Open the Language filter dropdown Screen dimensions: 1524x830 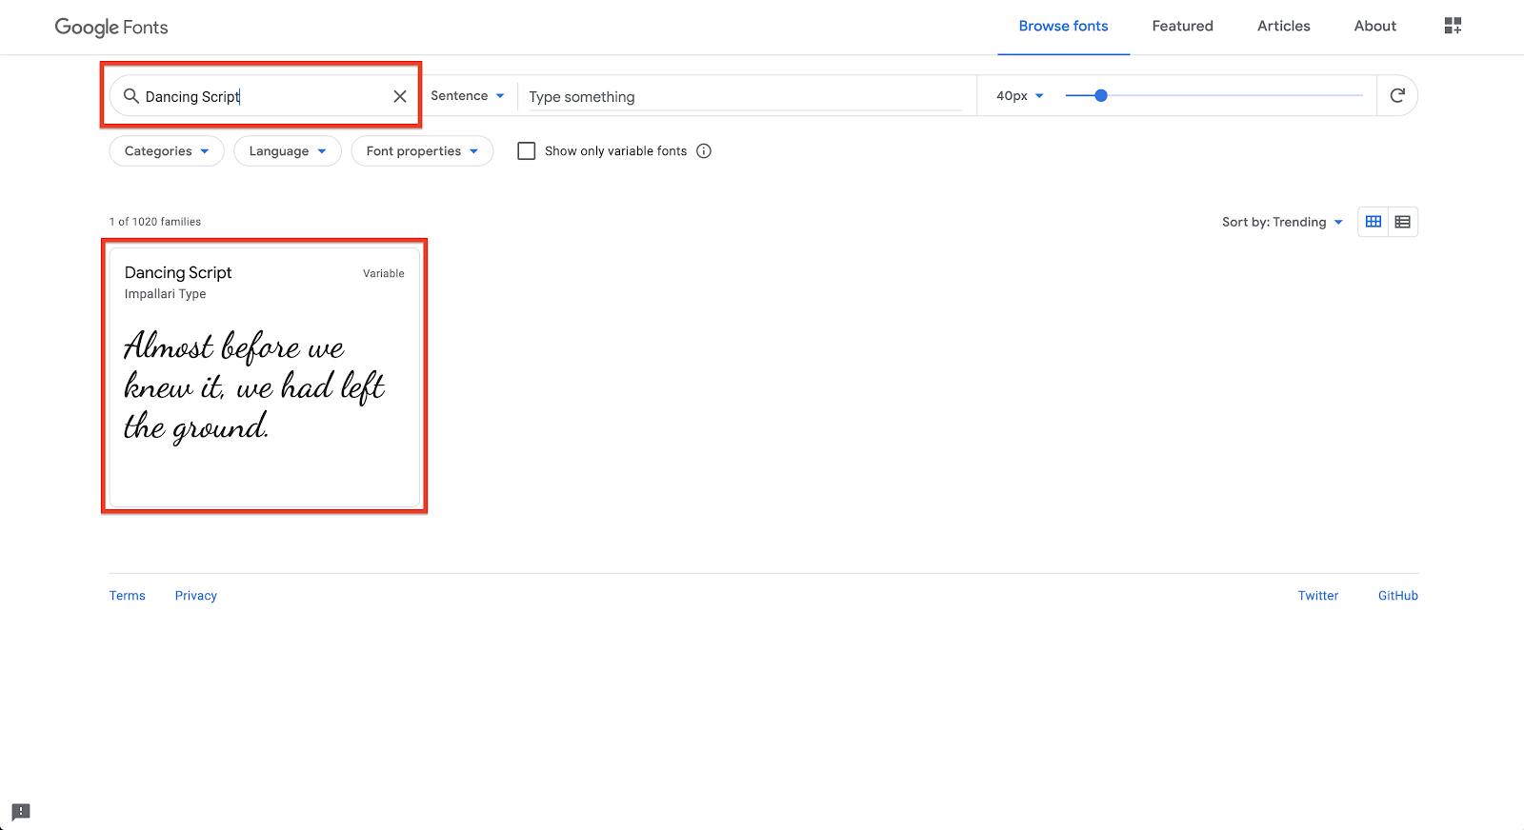287,151
